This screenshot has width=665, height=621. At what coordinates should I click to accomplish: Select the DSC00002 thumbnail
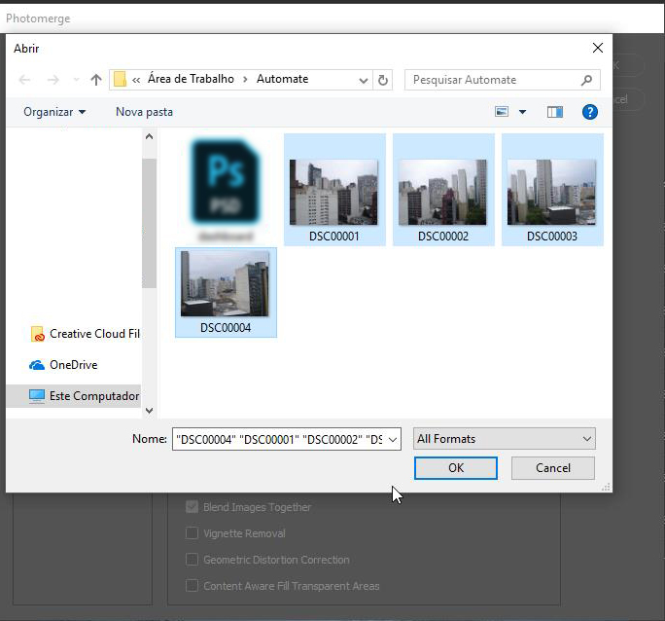point(443,190)
